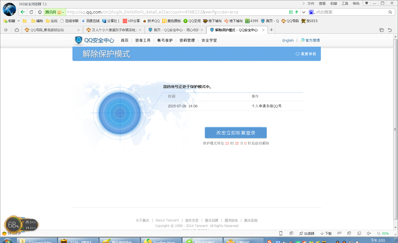Click the QR code icon in the address bar
The width and height of the screenshot is (398, 243).
(x=291, y=12)
